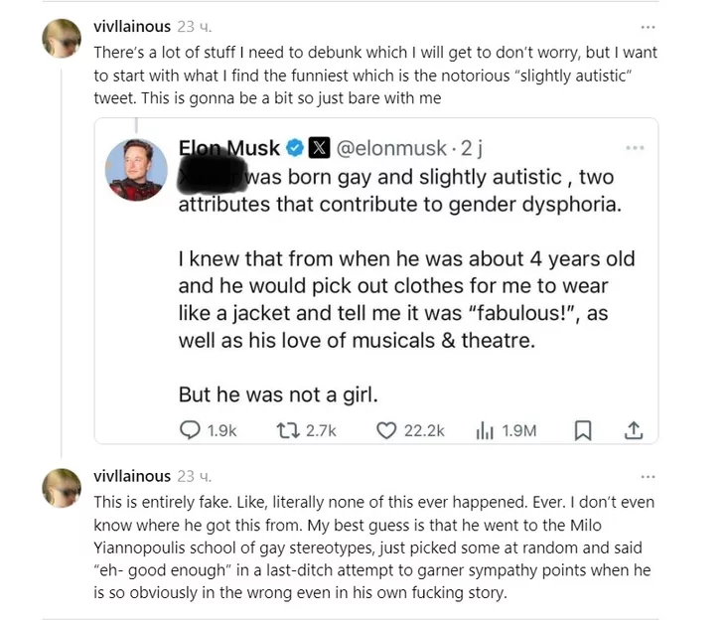Open the vivllainous avatar on the second post
Image resolution: width=727 pixels, height=624 pixels.
tap(62, 488)
